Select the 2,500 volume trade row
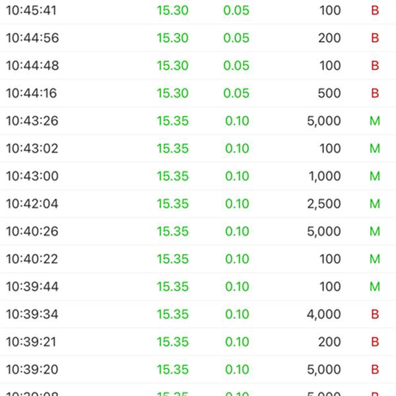The height and width of the screenshot is (396, 396). 198,204
